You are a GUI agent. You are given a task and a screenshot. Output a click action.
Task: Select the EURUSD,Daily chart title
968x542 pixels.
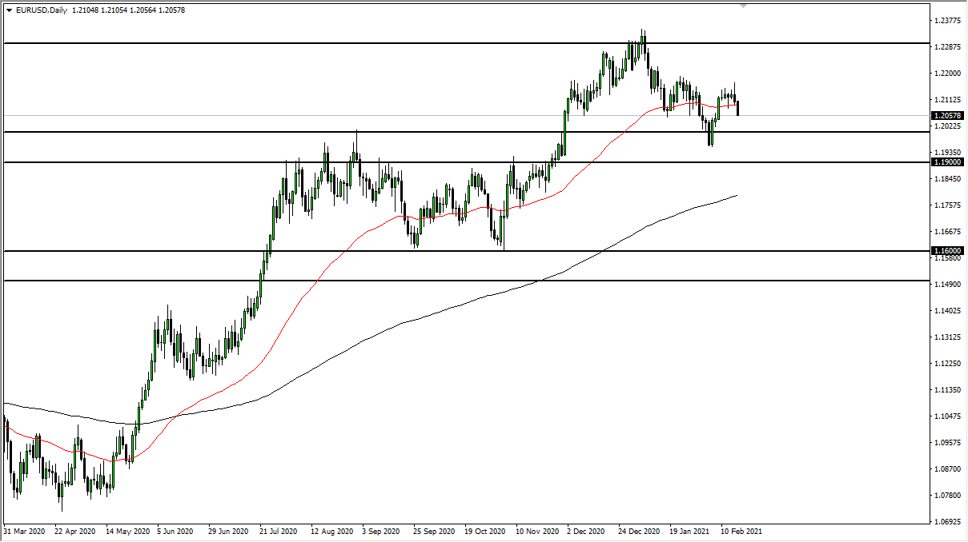(40, 10)
